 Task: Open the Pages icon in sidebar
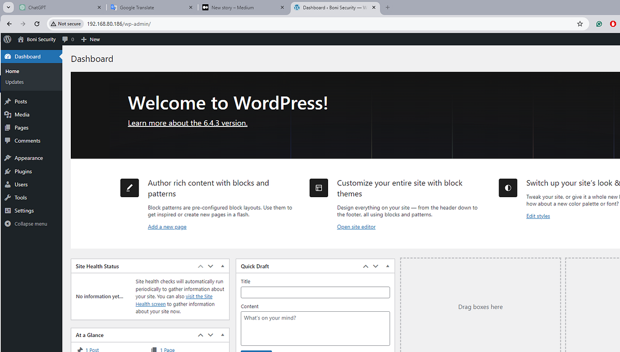9,127
